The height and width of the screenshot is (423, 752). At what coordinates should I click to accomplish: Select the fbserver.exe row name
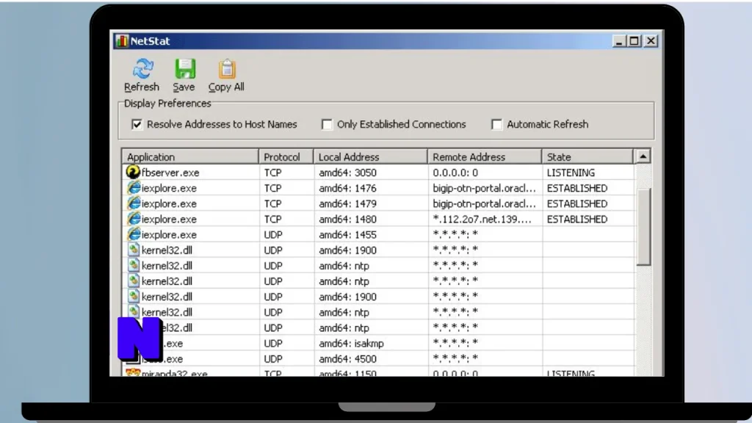pyautogui.click(x=170, y=173)
